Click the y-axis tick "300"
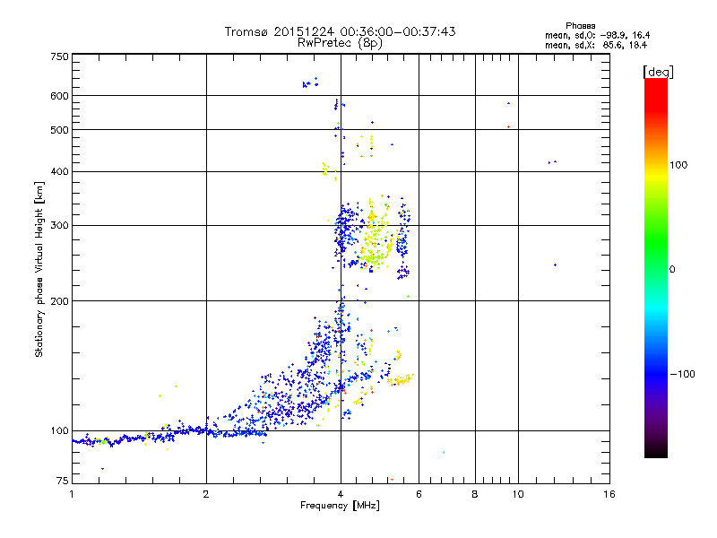Viewport: 717px width, 538px height. pyautogui.click(x=60, y=225)
